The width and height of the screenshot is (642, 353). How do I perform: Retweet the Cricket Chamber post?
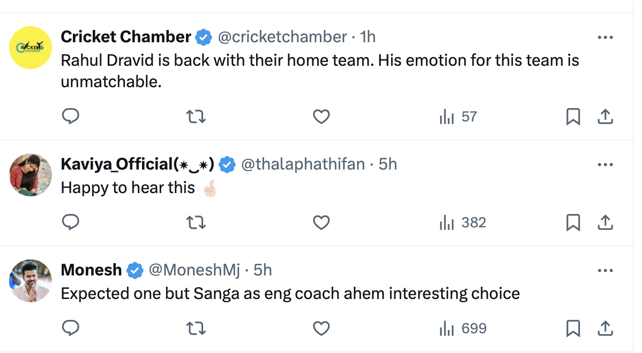[196, 117]
